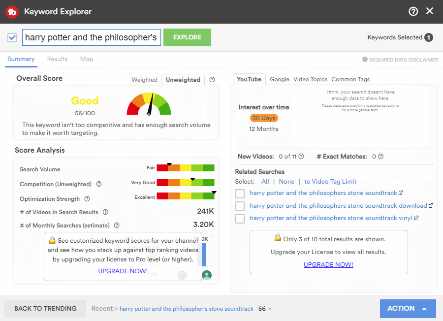This screenshot has width=443, height=321.
Task: Select None of related searches
Action: pos(286,181)
